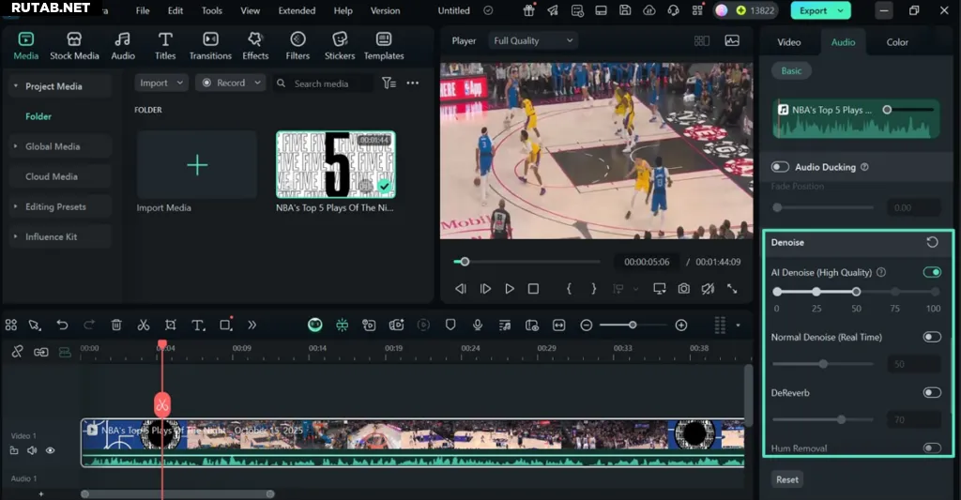
Task: Take a snapshot with the camera icon
Action: [684, 289]
